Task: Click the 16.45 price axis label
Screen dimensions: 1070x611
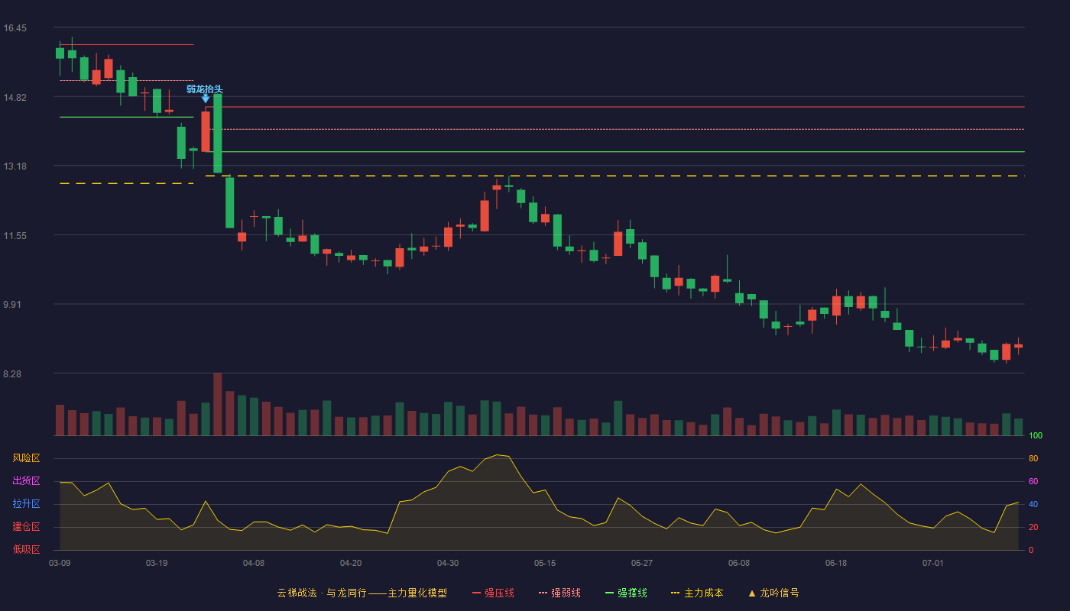Action: pyautogui.click(x=15, y=28)
